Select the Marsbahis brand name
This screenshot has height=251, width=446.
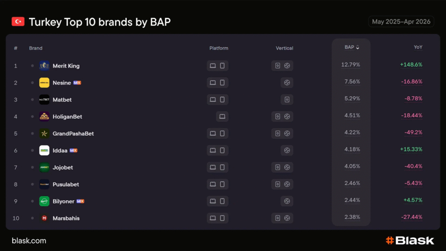[66, 218]
